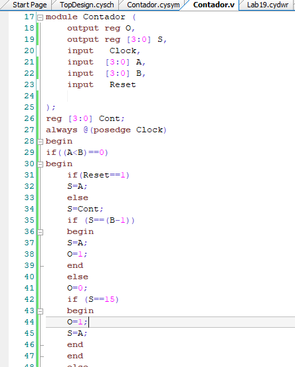Click line 19 'output reg [3:0] S,'
Image resolution: width=295 pixels, height=367 pixels.
click(x=117, y=39)
